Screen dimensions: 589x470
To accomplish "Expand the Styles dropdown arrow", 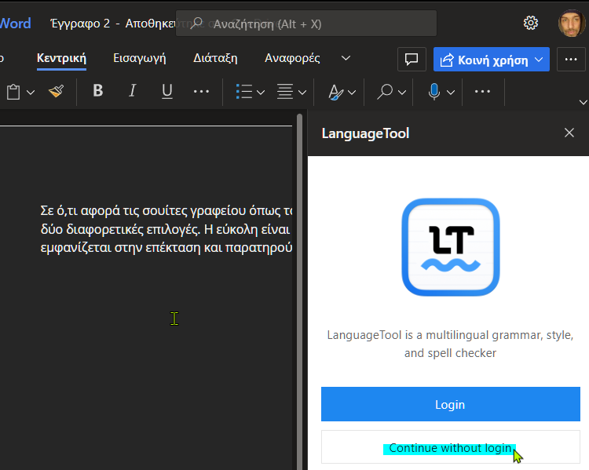I will coord(352,93).
